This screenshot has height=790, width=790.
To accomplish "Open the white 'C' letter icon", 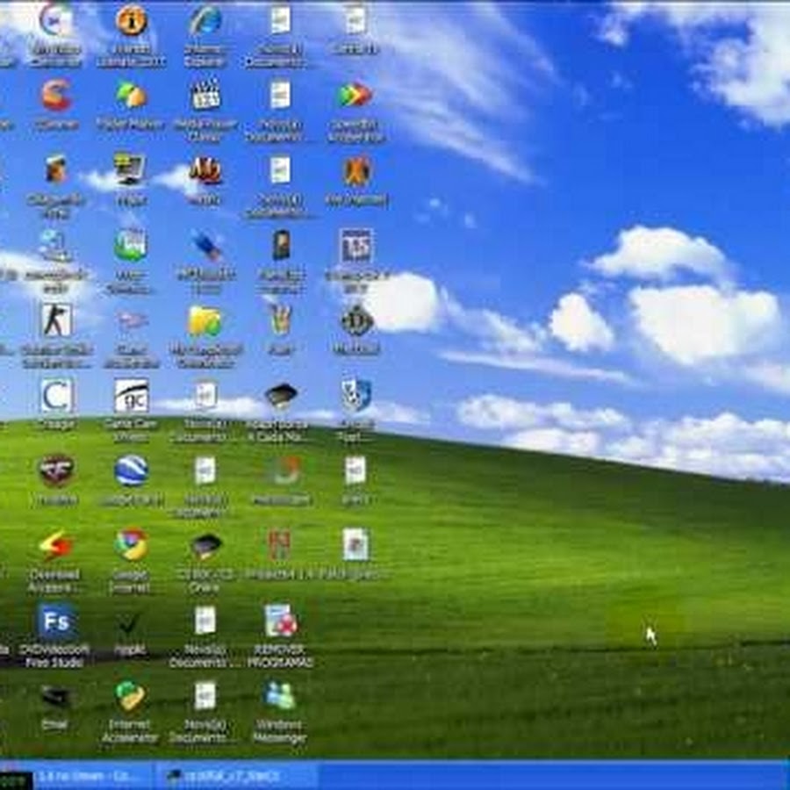I will point(56,396).
